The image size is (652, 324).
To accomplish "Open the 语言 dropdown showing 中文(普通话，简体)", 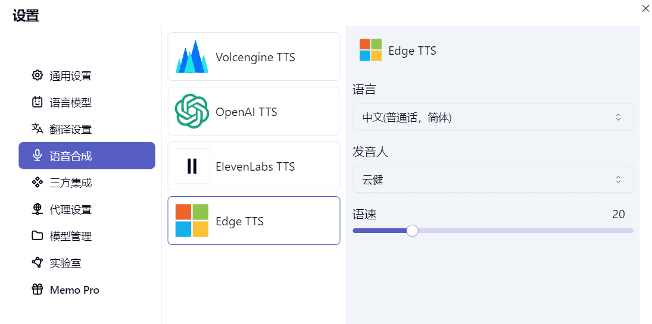I will pos(493,117).
